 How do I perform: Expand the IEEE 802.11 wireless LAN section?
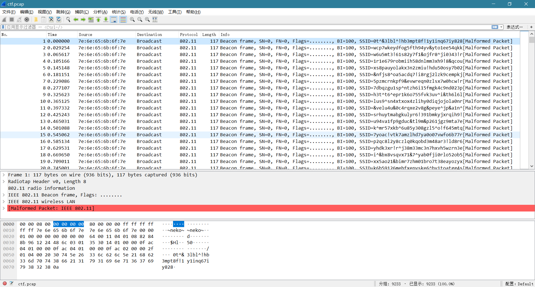[4, 201]
